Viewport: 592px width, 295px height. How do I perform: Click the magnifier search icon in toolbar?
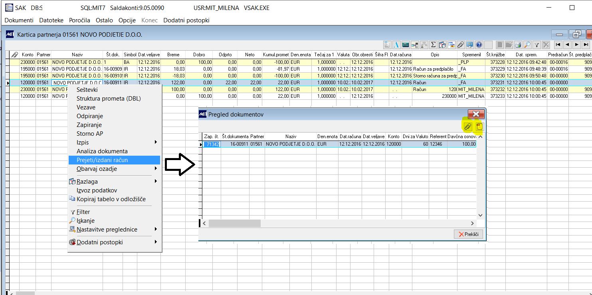coord(527,45)
